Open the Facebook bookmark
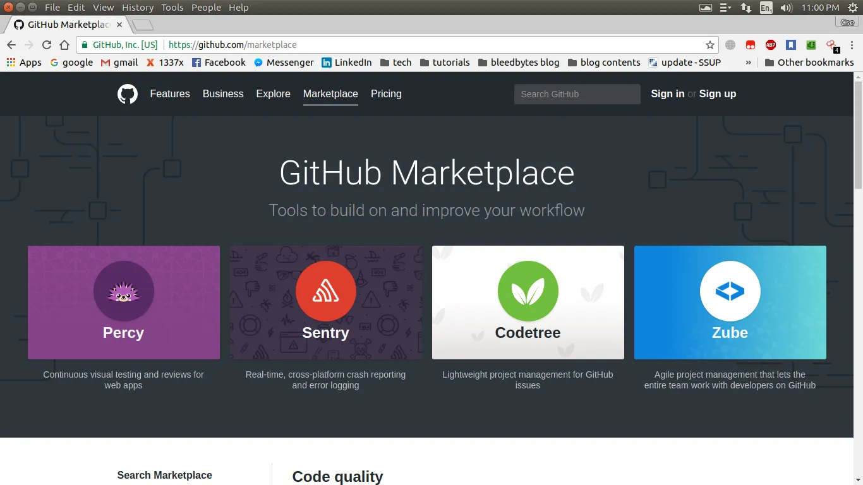The height and width of the screenshot is (485, 863). tap(219, 63)
